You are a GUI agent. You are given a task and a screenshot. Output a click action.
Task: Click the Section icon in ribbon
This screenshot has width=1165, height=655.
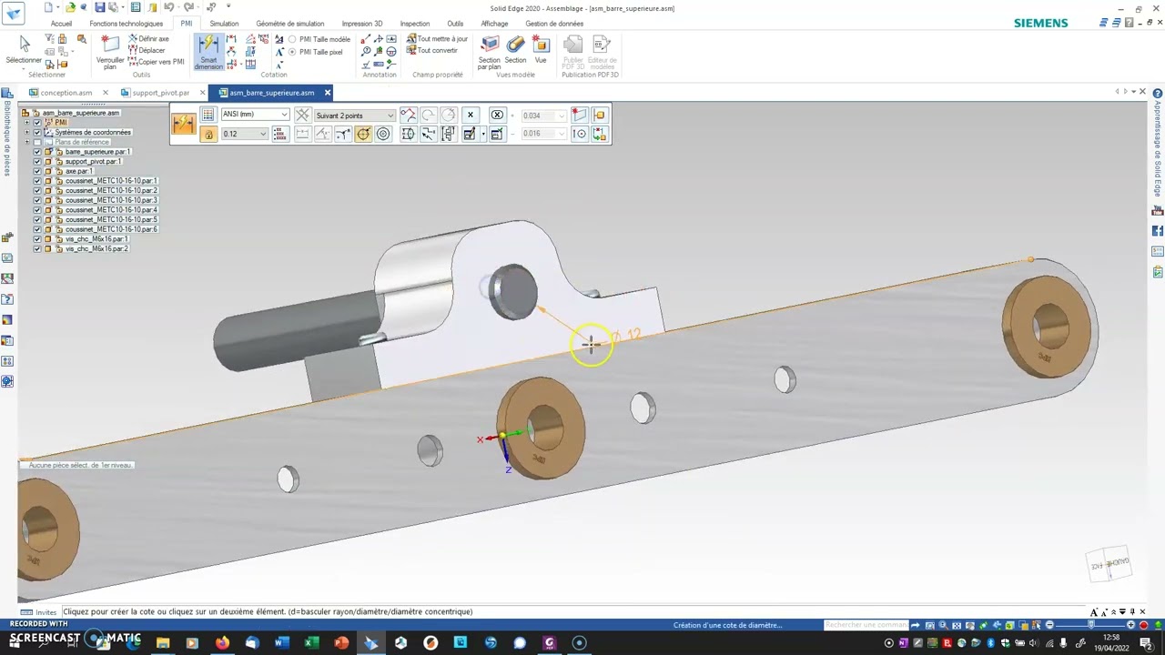515,50
